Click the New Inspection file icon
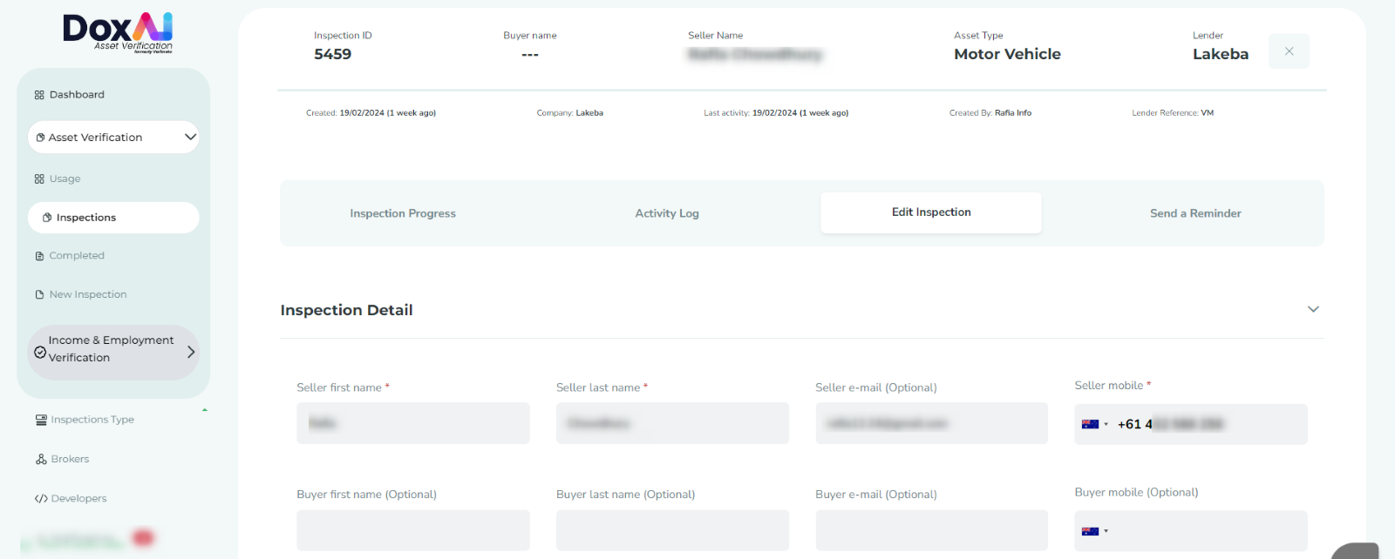The width and height of the screenshot is (1395, 559). (x=39, y=295)
